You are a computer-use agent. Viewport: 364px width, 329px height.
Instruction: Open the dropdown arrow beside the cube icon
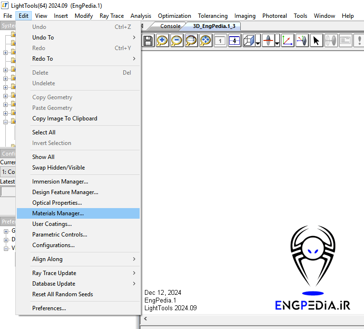point(258,41)
